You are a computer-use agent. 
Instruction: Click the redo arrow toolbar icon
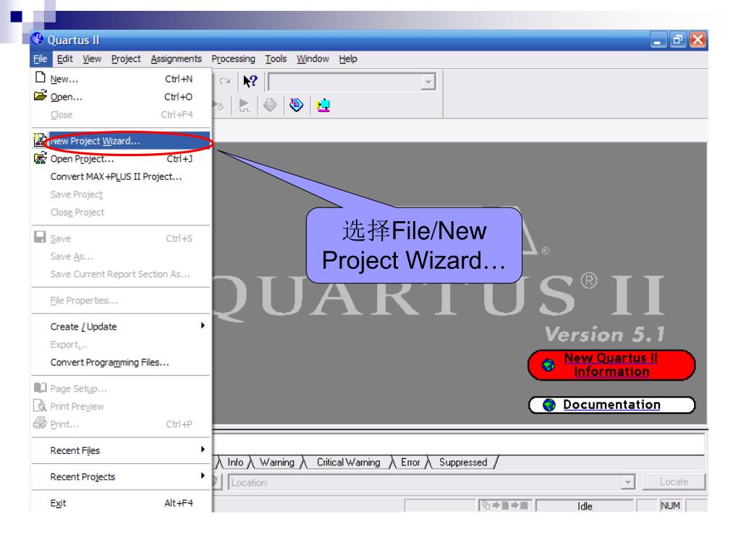(225, 81)
